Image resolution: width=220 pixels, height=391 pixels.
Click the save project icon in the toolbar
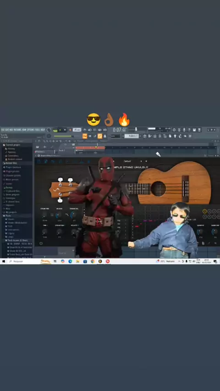click(194, 130)
